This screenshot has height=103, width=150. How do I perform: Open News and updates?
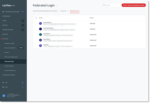point(10,48)
